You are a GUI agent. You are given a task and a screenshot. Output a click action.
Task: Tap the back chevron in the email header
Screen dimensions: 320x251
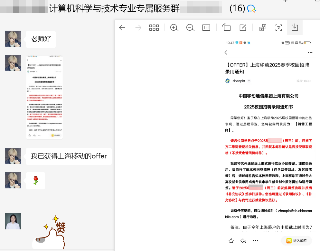coord(226,52)
